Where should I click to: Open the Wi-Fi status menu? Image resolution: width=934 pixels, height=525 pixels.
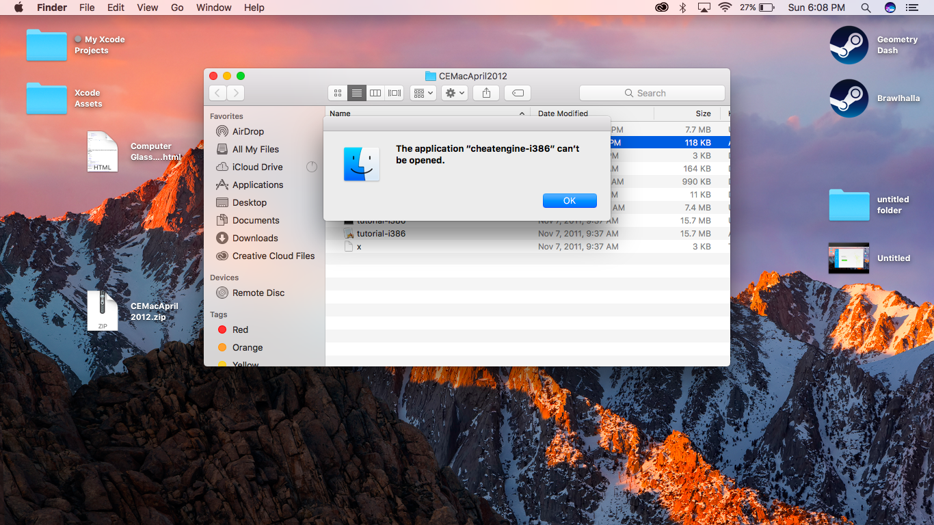(725, 8)
